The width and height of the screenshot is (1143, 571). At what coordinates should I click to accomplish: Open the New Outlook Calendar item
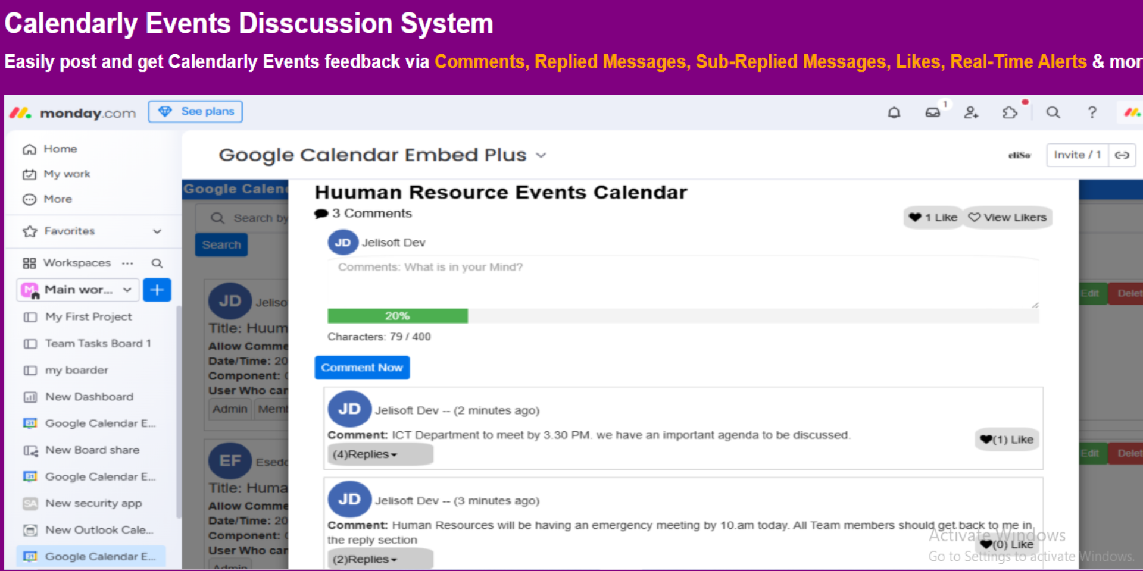99,530
